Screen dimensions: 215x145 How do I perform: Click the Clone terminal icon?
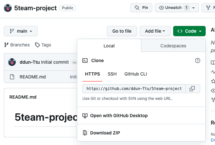point(85,60)
